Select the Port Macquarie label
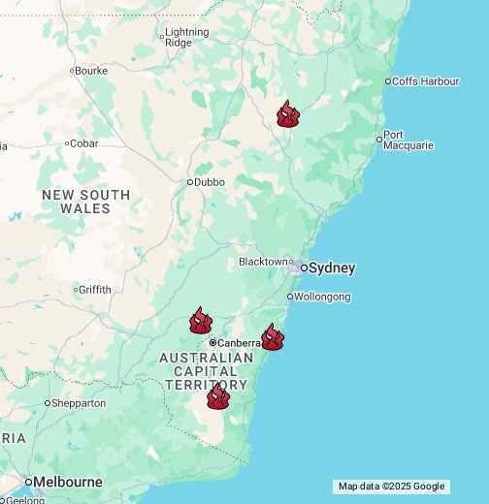 coord(408,140)
